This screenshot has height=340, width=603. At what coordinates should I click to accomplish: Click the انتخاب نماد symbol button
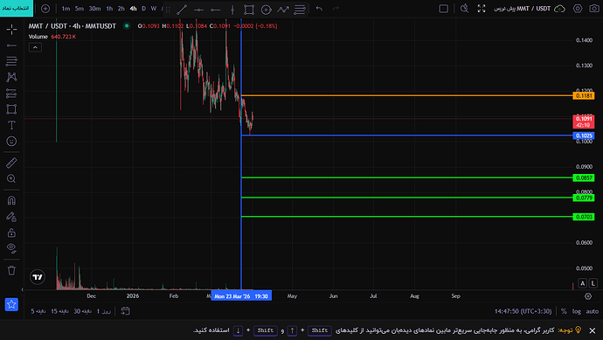pos(16,9)
